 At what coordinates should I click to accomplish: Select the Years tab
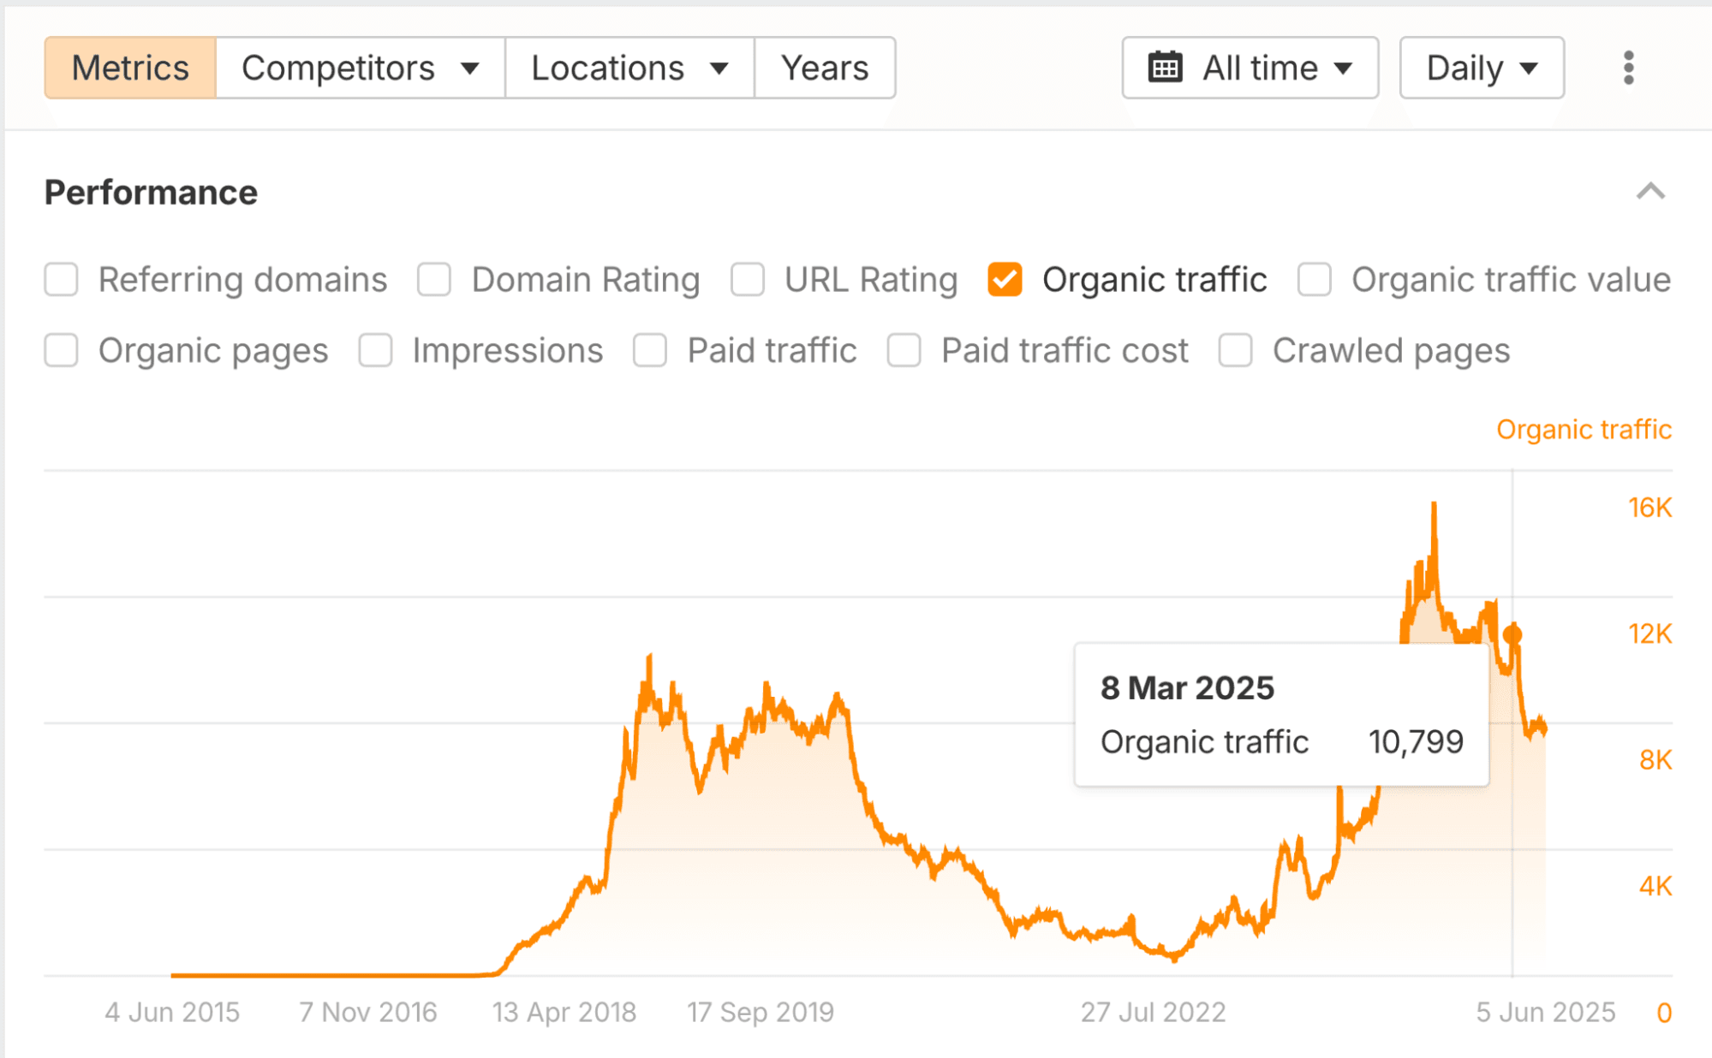click(x=825, y=68)
